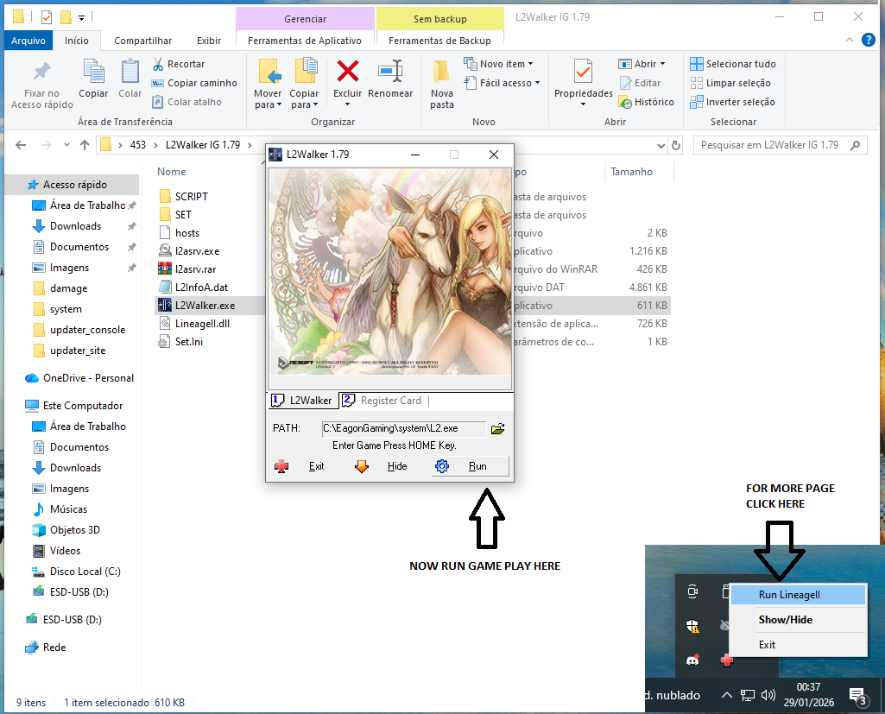
Task: Click the browse folder icon beside PATH field
Action: point(498,429)
